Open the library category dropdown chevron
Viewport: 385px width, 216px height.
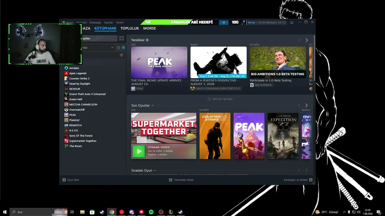click(112, 48)
